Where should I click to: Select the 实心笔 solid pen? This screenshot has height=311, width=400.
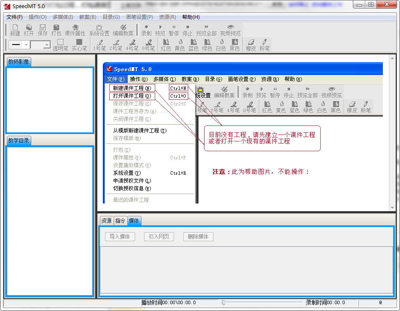79,45
